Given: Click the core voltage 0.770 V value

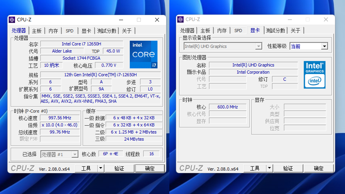Looking at the screenshot, I should 109,65.
